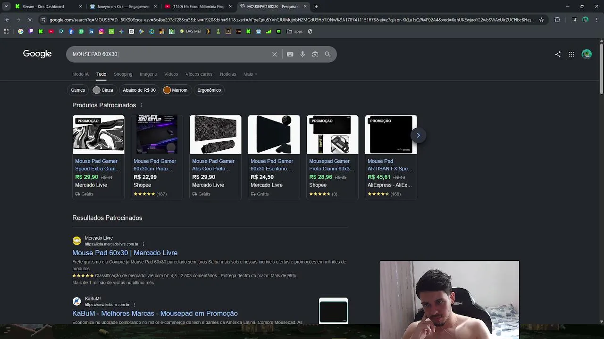The width and height of the screenshot is (604, 339).
Task: Bookmark this page with the star icon
Action: coord(541,20)
